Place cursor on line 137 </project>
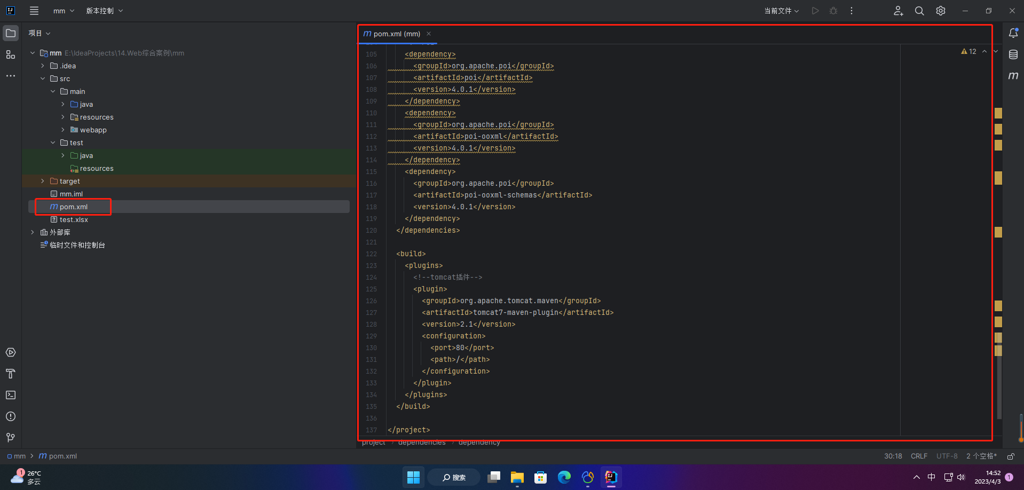 coord(409,430)
